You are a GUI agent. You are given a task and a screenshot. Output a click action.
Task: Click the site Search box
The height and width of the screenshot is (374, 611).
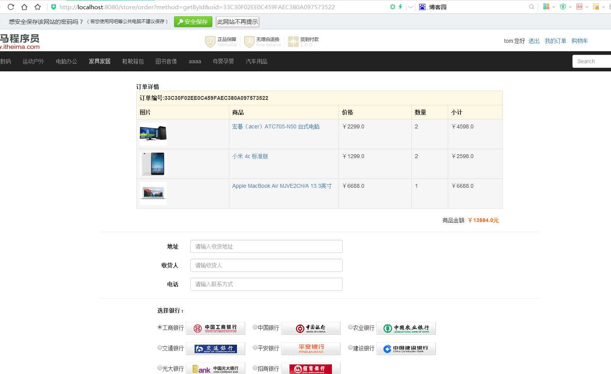[592, 61]
